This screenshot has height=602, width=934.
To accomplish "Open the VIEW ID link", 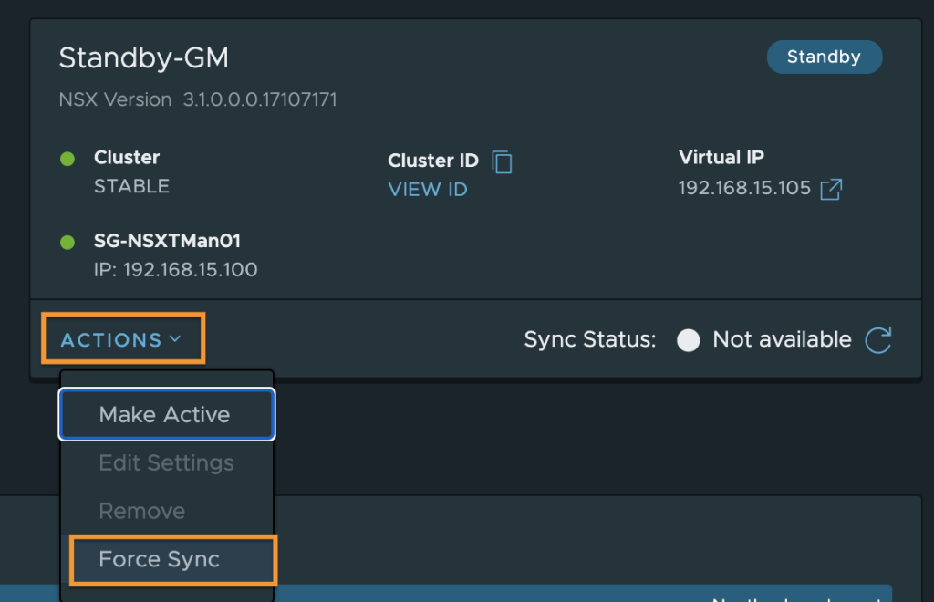I will coord(428,190).
